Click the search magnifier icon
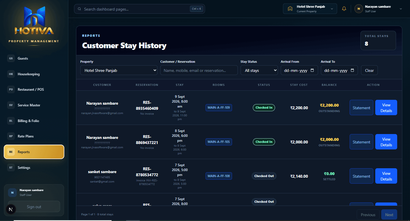The height and width of the screenshot is (221, 410). point(79,9)
